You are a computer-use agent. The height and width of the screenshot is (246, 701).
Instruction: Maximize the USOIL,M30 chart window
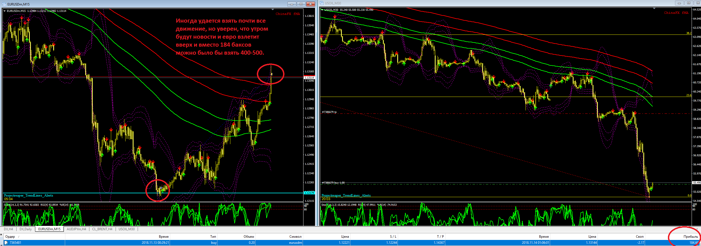click(689, 3)
